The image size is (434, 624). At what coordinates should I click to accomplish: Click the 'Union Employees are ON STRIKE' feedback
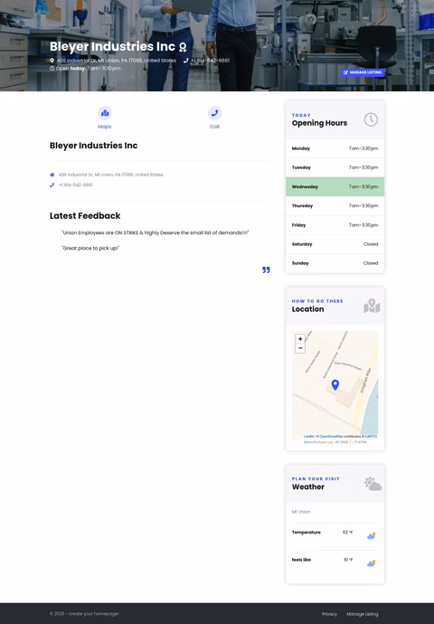pos(156,232)
